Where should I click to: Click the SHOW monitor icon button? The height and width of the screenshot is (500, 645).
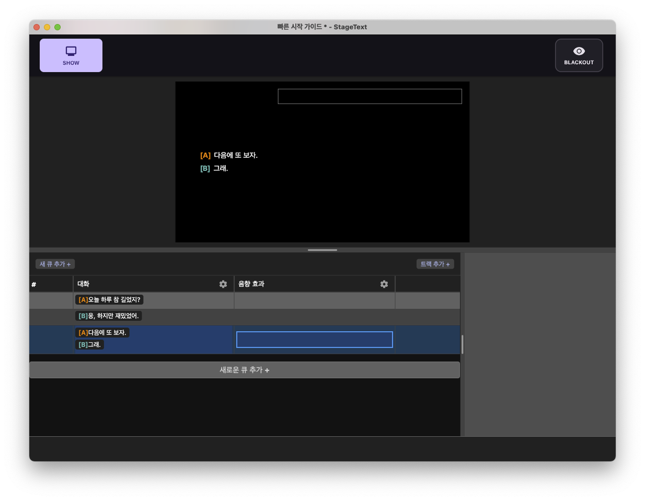pos(71,55)
